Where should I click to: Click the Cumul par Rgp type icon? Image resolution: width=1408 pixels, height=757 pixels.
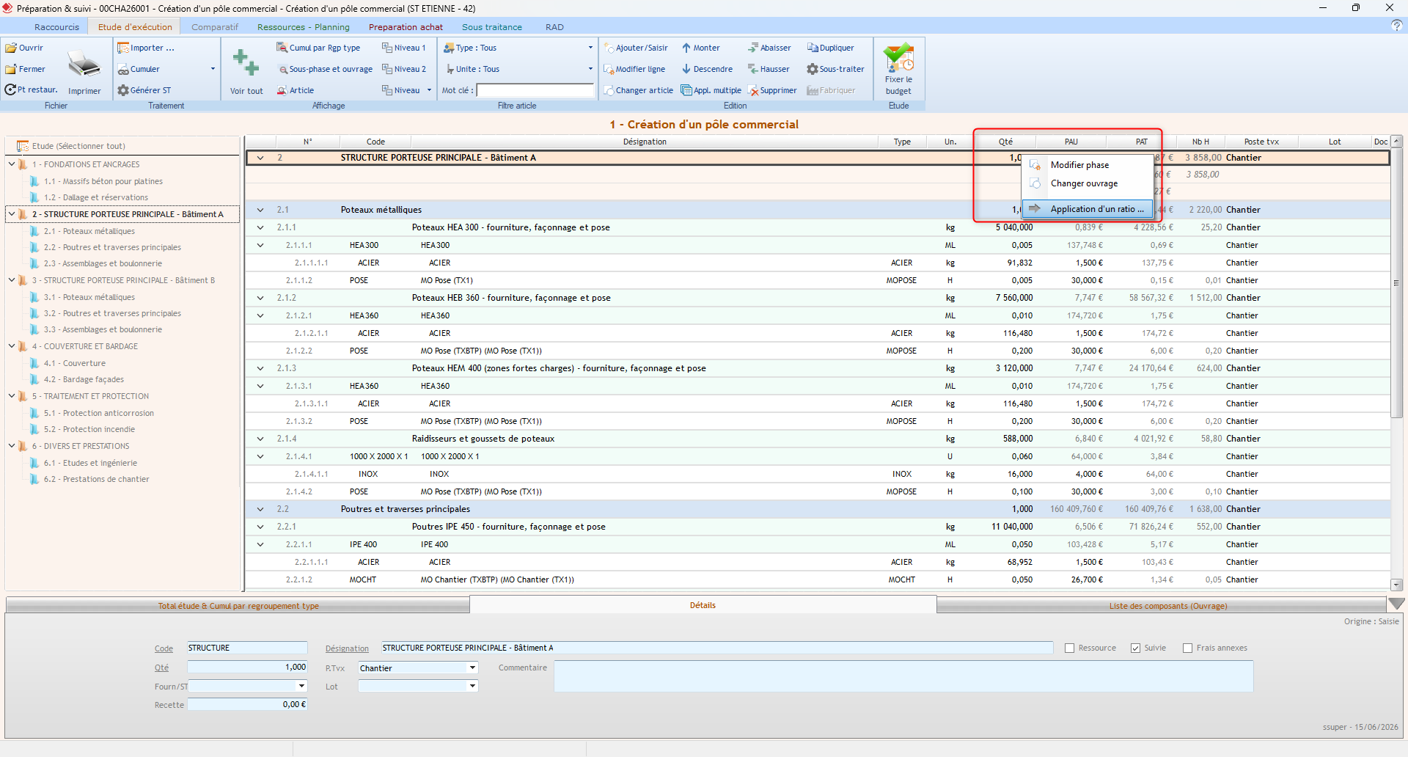coord(282,48)
